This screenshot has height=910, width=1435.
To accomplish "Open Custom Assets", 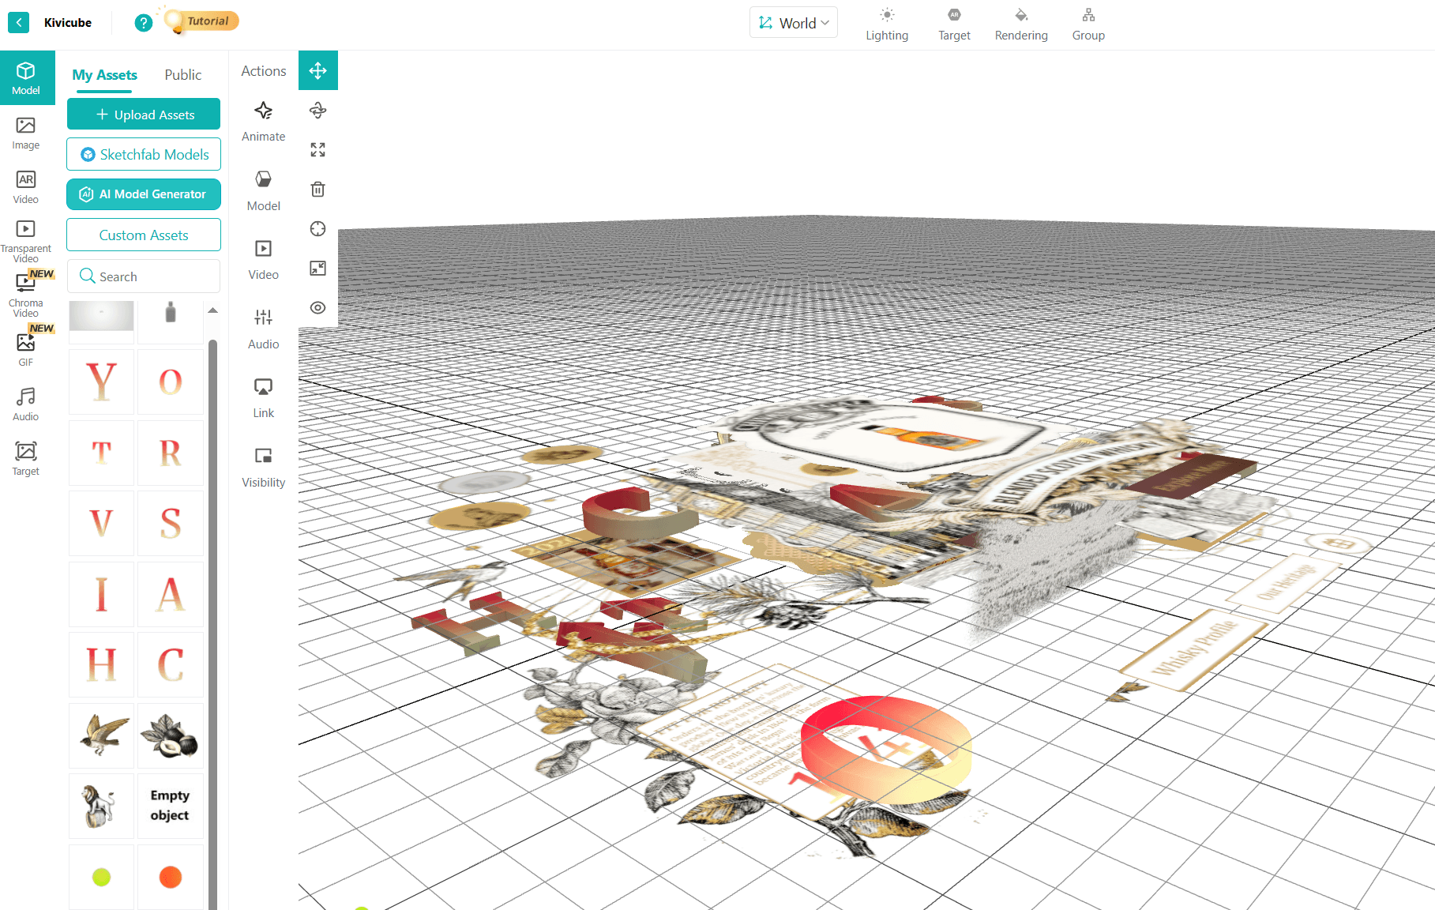I will tap(144, 235).
